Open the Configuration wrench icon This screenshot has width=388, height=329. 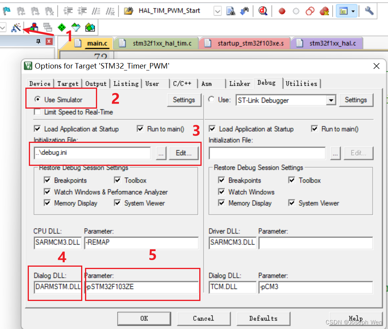click(x=369, y=11)
